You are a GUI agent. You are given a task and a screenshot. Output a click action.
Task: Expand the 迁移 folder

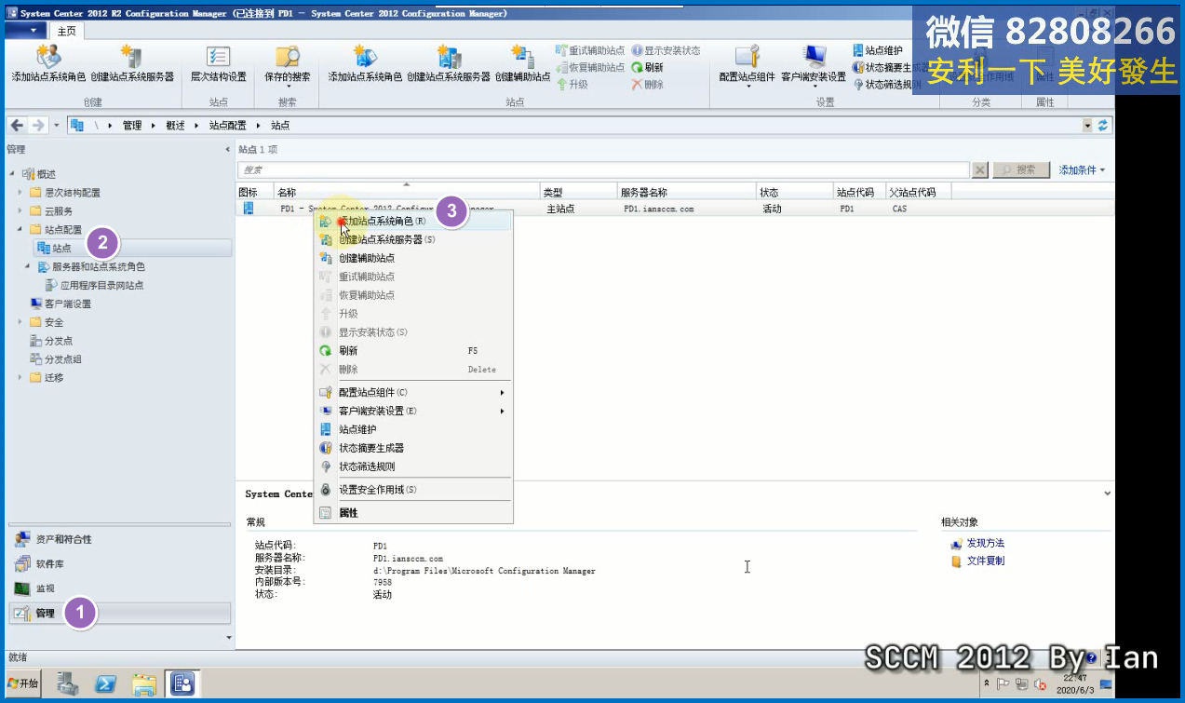coord(20,377)
